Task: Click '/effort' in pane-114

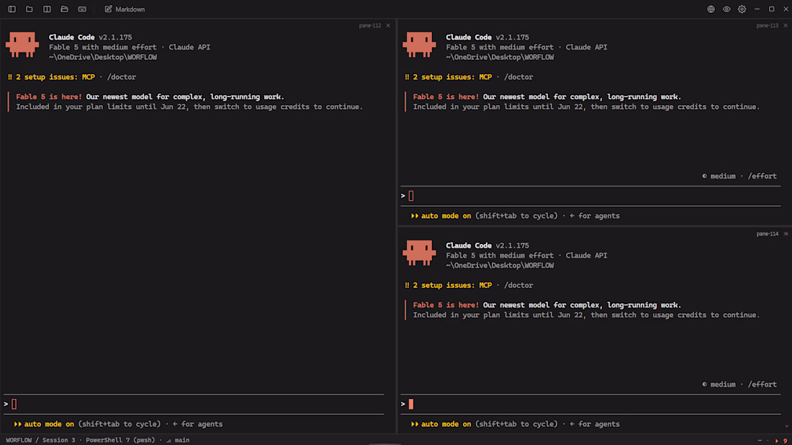Action: click(x=762, y=385)
